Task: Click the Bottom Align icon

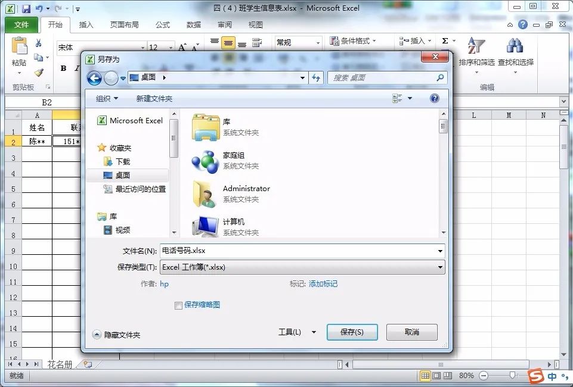Action: tap(242, 44)
